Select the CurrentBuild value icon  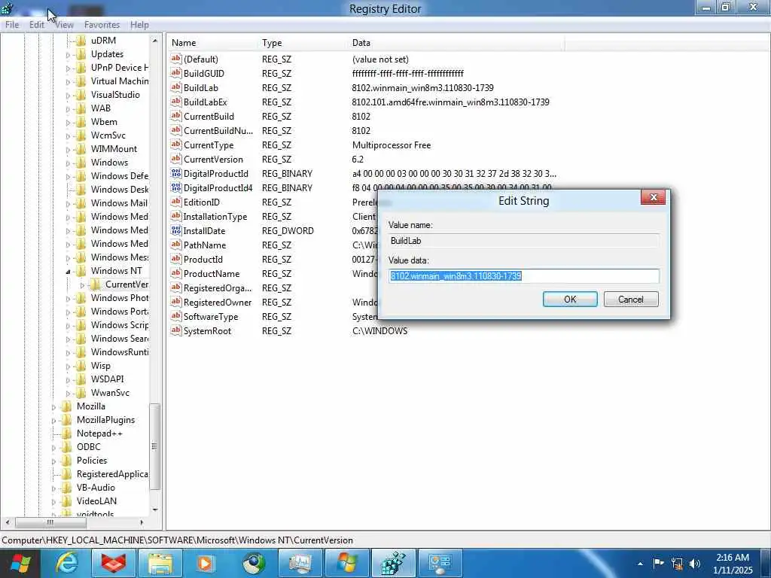pos(176,116)
